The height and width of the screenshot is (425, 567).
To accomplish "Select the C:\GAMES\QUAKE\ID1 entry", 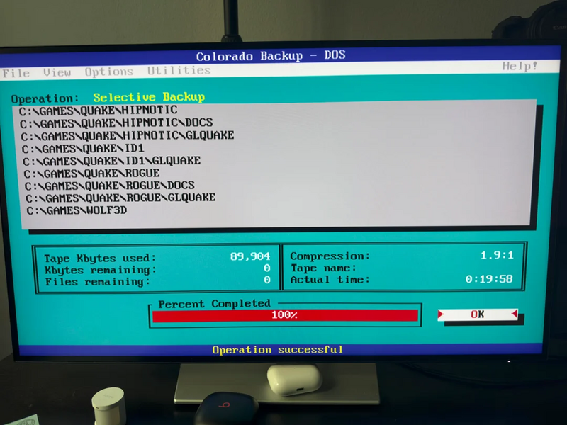I will click(x=83, y=149).
